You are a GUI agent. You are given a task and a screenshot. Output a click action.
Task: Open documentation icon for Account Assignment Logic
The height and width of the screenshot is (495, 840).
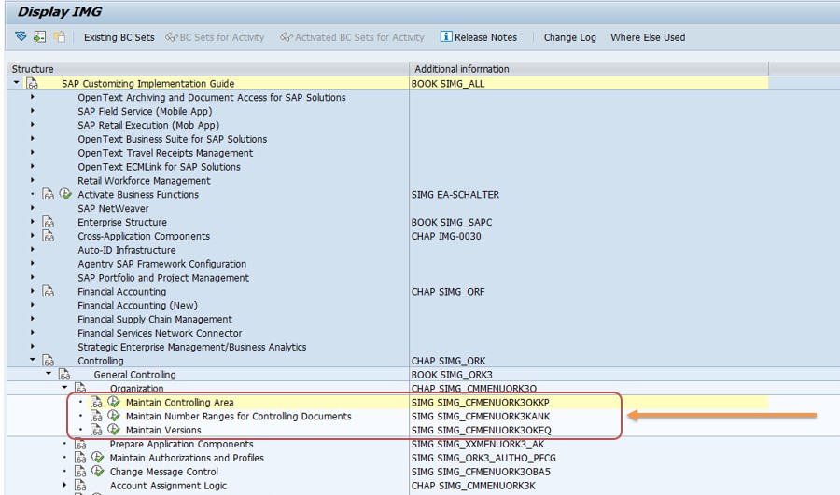(80, 486)
